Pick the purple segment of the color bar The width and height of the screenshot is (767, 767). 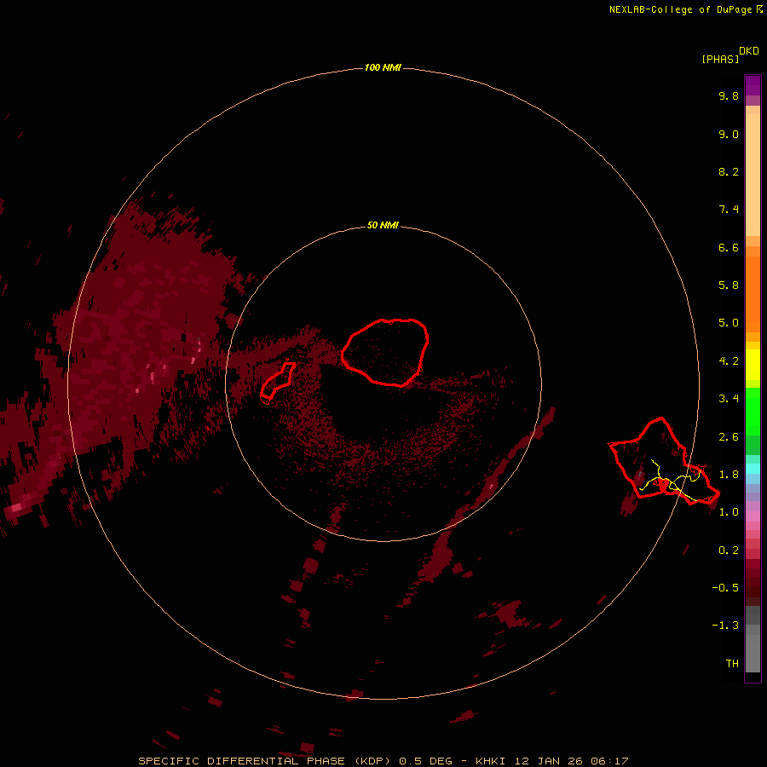click(753, 85)
